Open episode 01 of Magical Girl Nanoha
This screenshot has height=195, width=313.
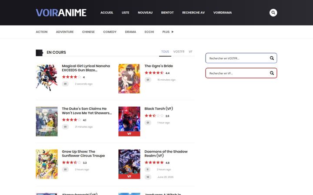point(65,84)
